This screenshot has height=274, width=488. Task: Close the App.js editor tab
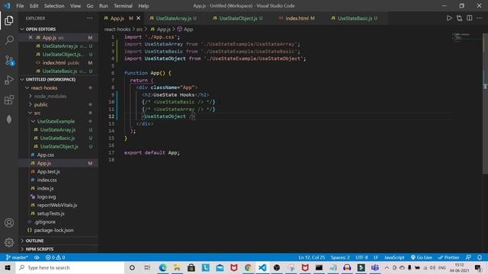pyautogui.click(x=139, y=18)
